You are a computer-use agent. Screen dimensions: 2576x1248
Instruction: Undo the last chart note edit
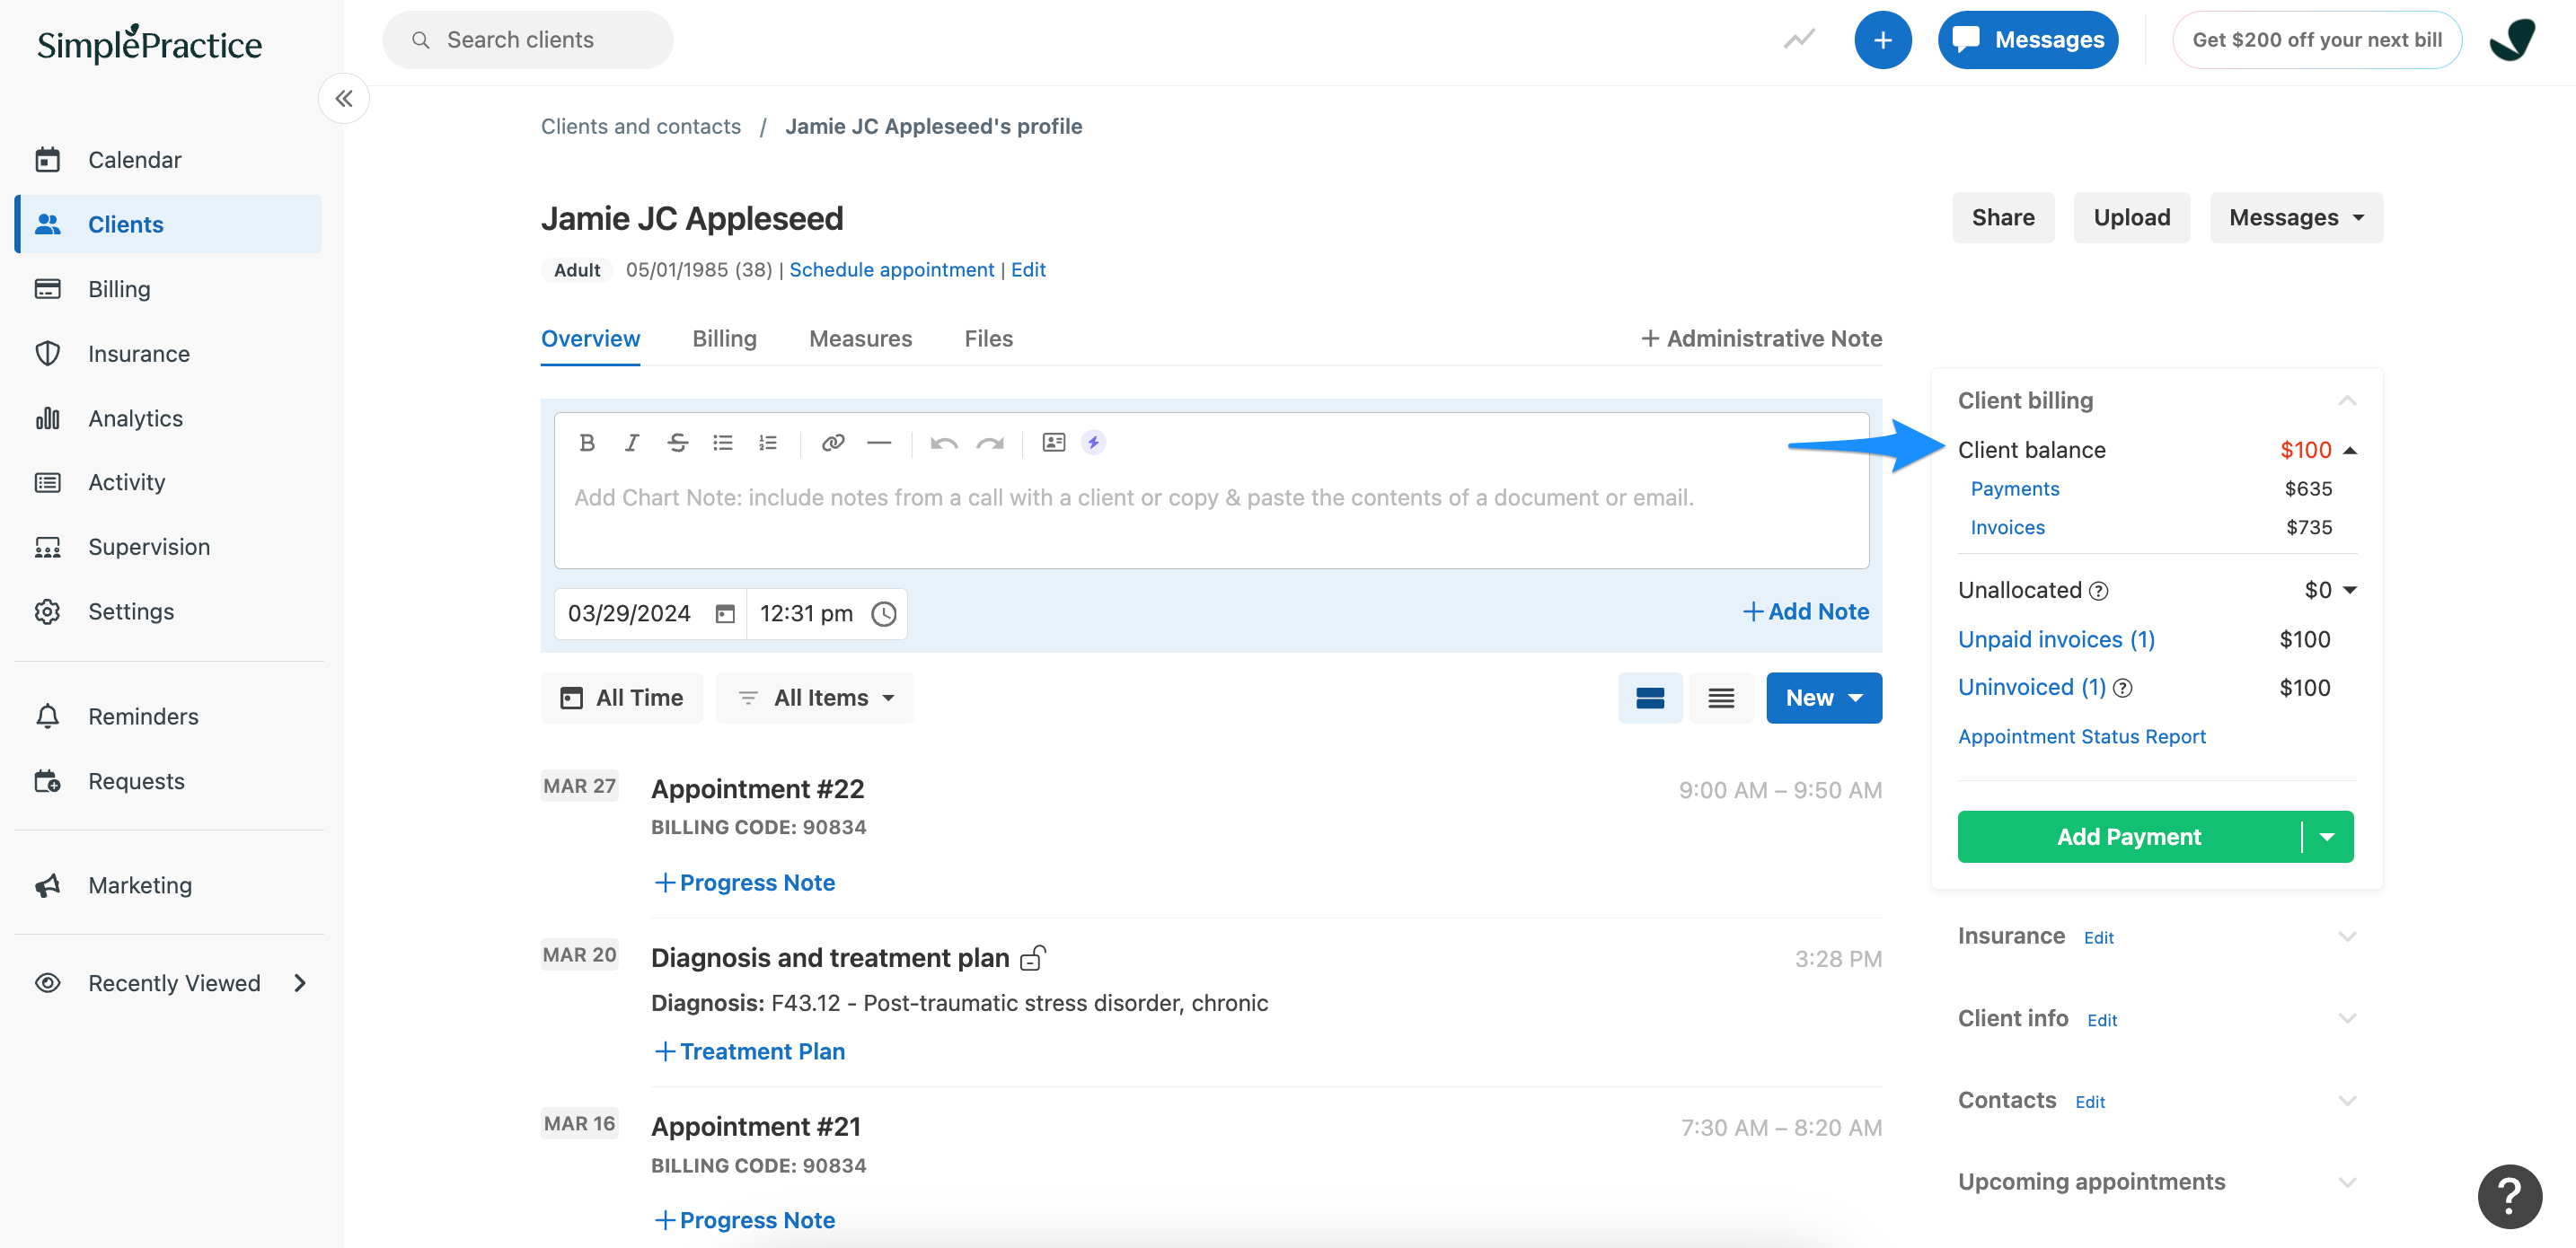pos(944,442)
